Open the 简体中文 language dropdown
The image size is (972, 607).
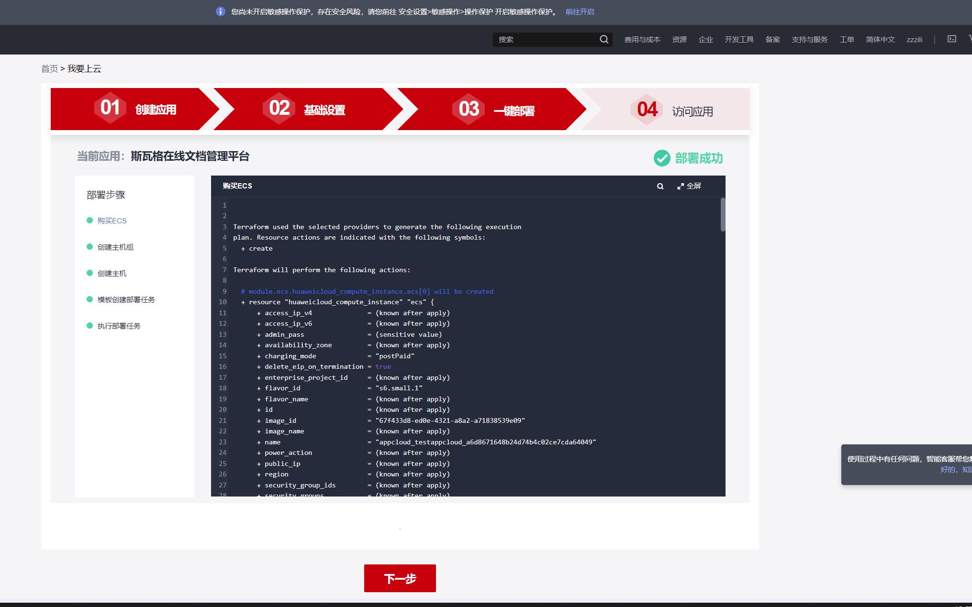880,39
